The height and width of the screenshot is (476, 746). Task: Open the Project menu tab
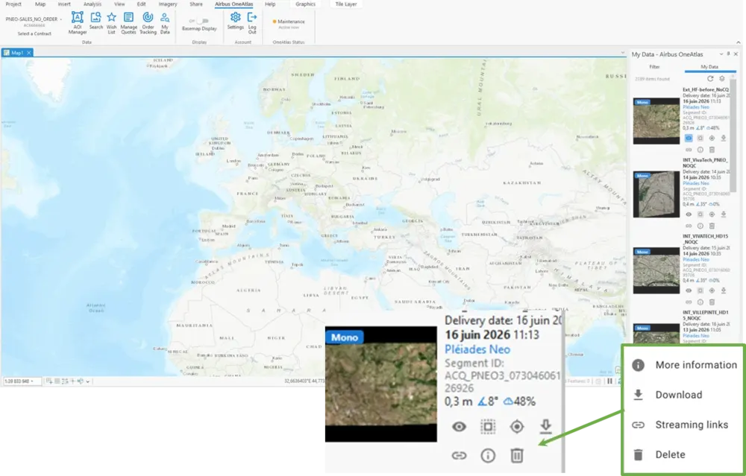(x=13, y=4)
